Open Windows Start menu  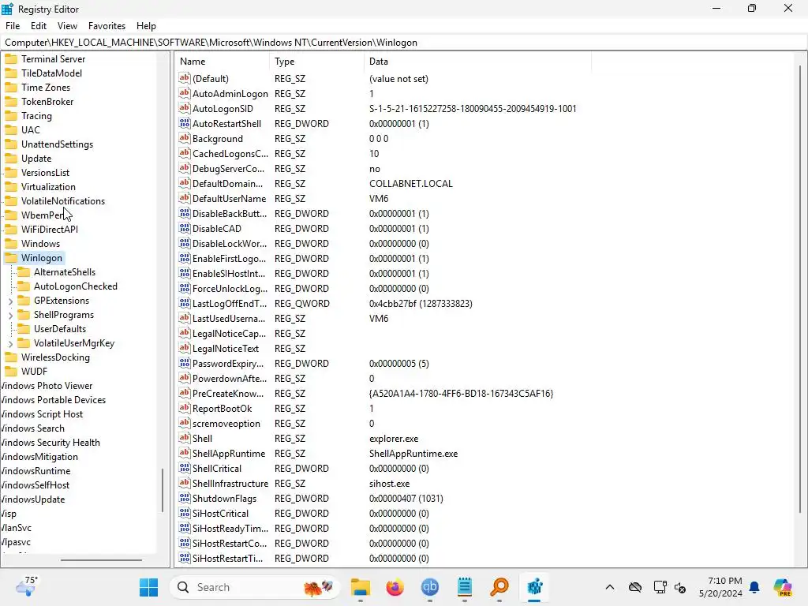point(149,587)
